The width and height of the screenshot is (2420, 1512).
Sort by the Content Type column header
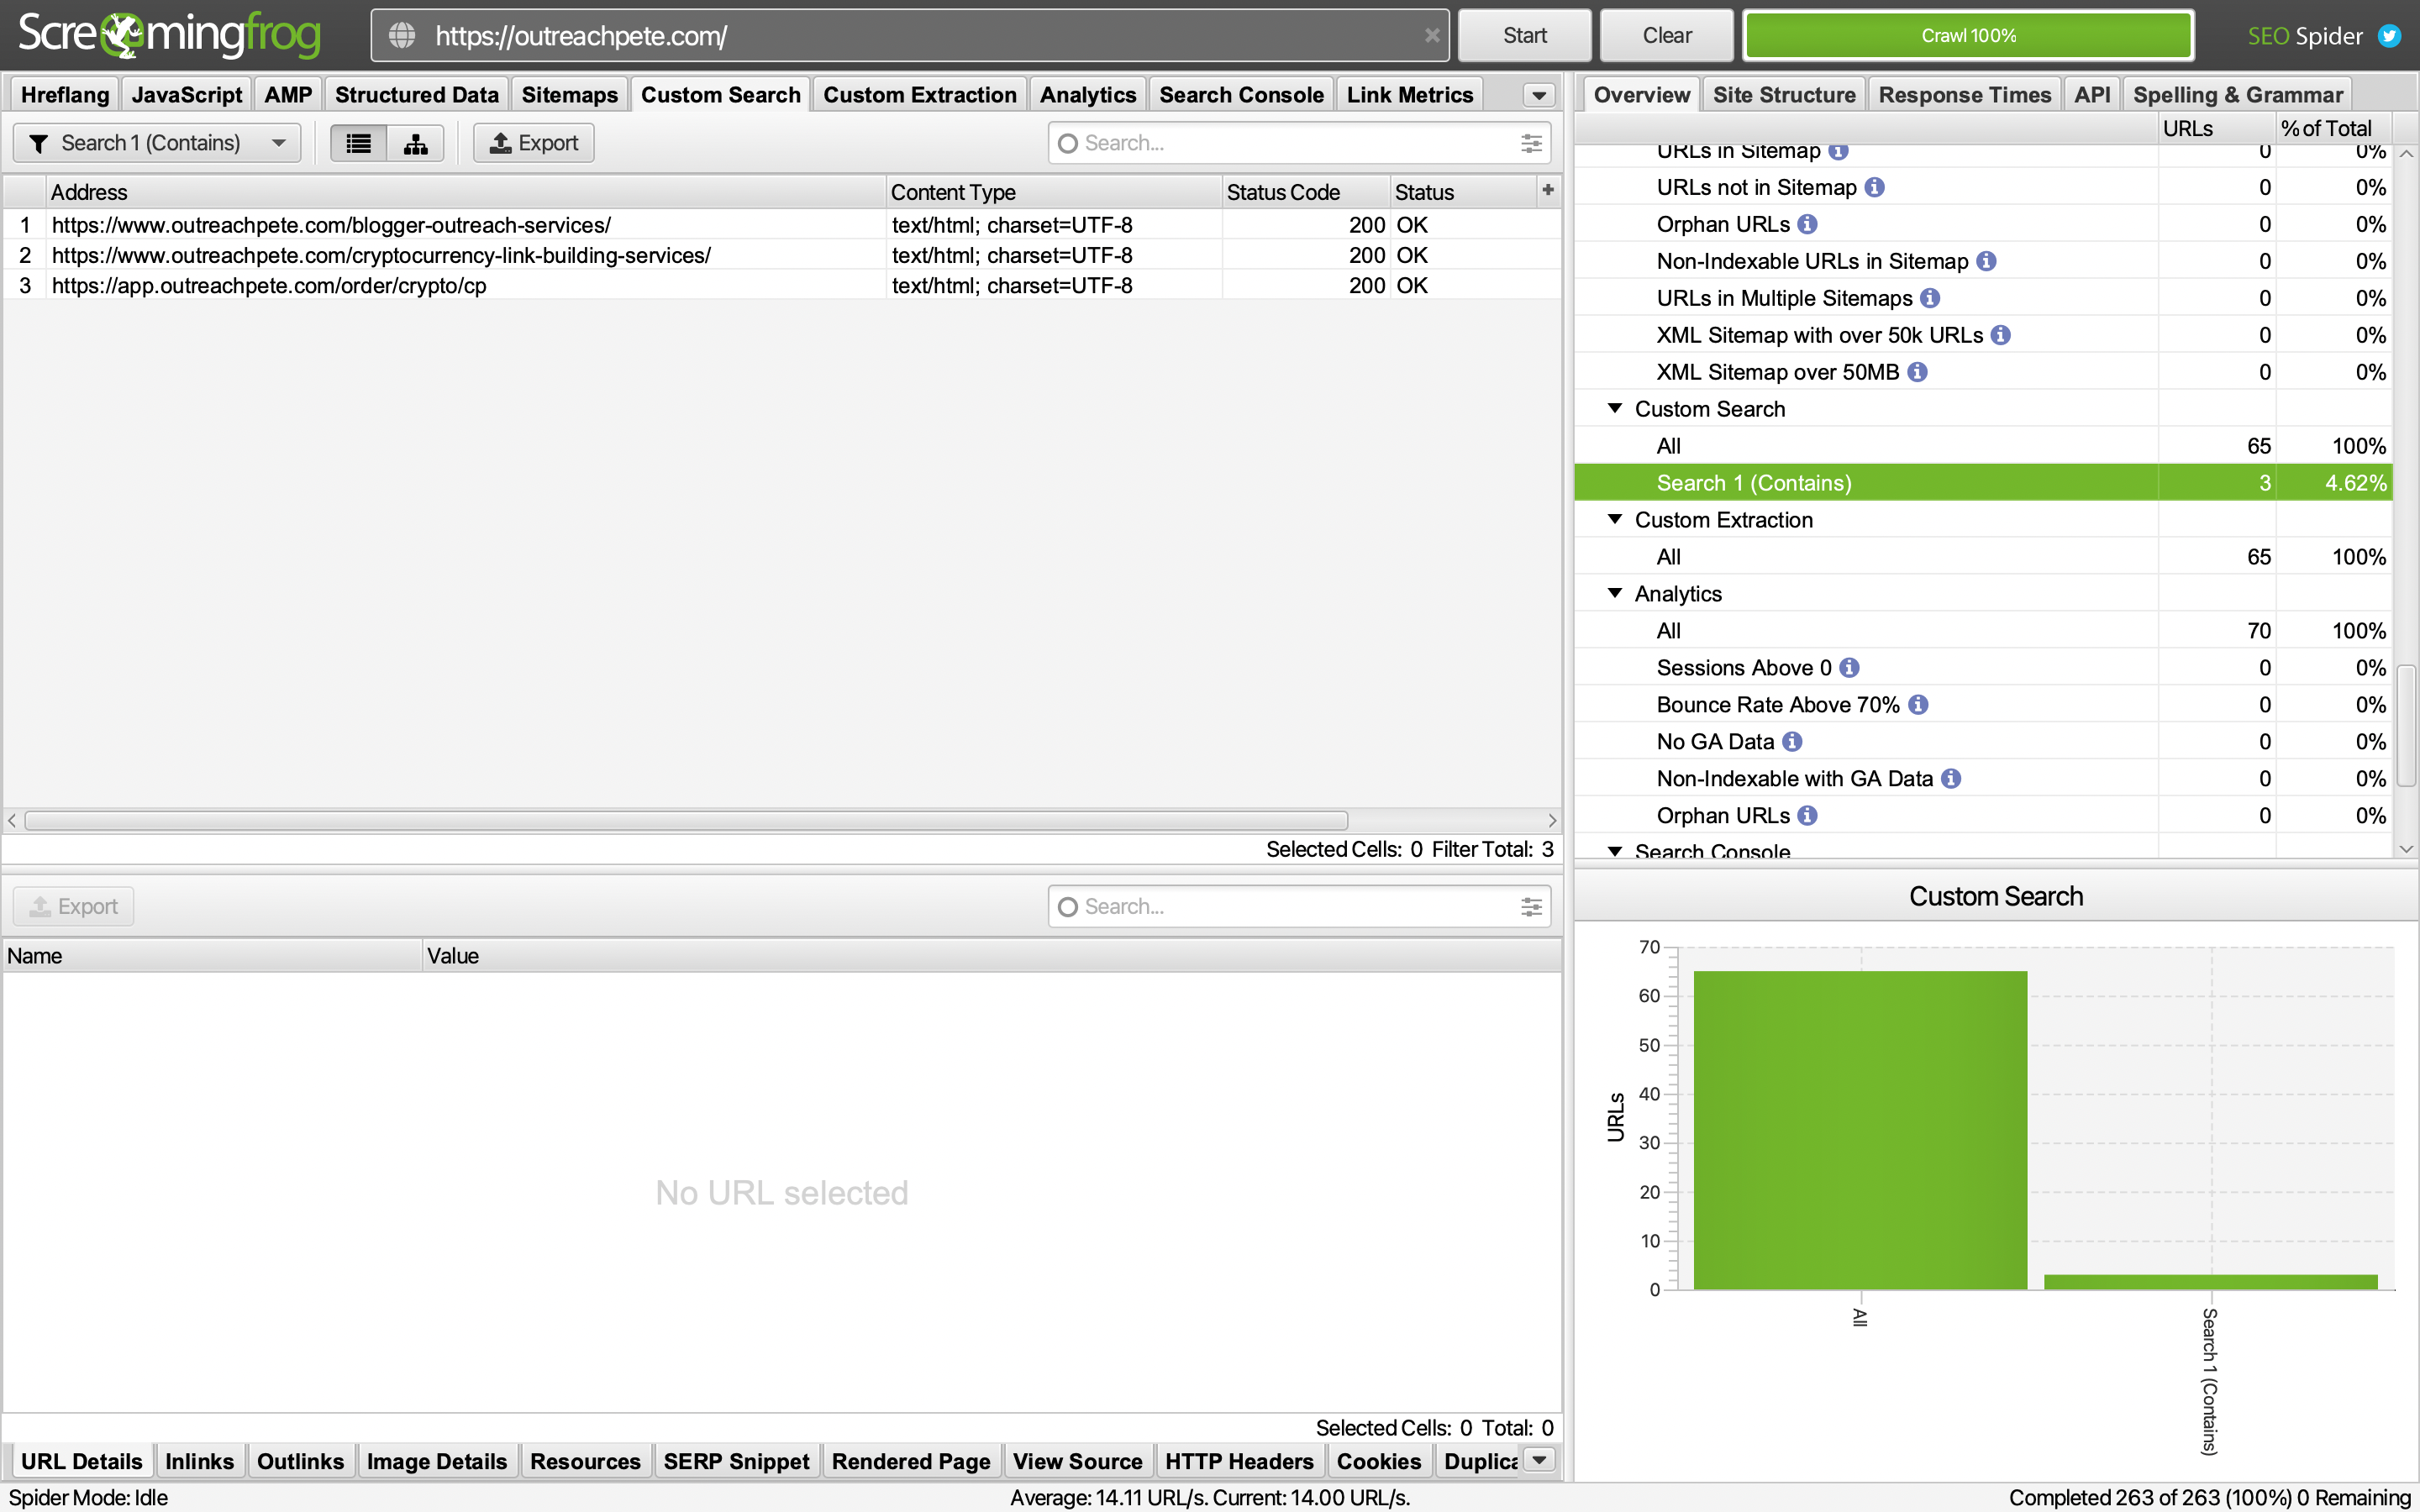[1054, 192]
